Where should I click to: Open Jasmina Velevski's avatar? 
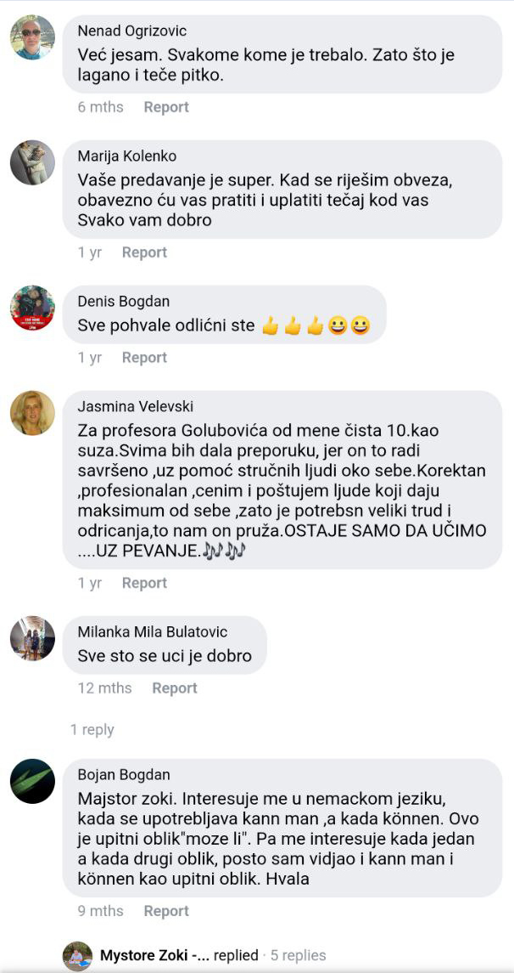(x=33, y=413)
